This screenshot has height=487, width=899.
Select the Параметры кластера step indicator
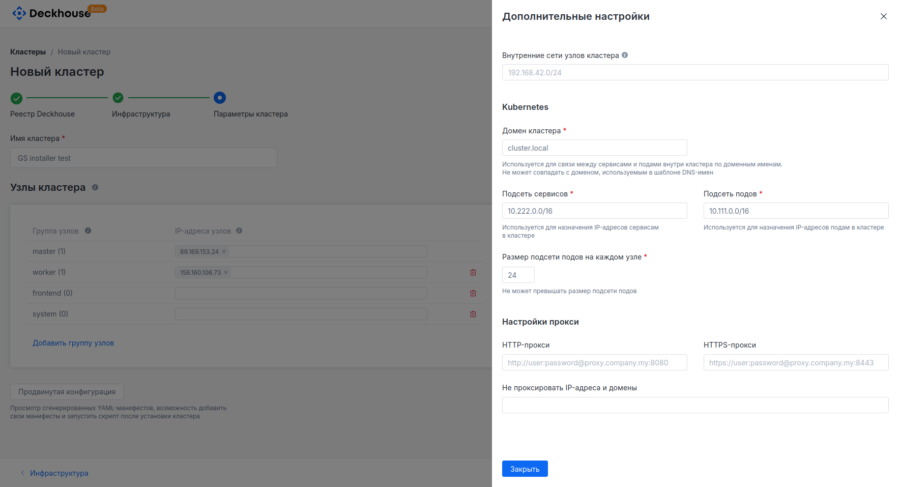coord(220,98)
